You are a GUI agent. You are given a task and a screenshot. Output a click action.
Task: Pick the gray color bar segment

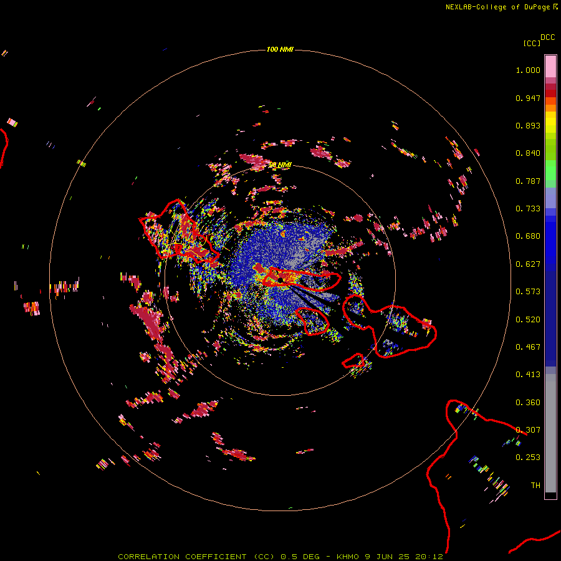point(550,433)
